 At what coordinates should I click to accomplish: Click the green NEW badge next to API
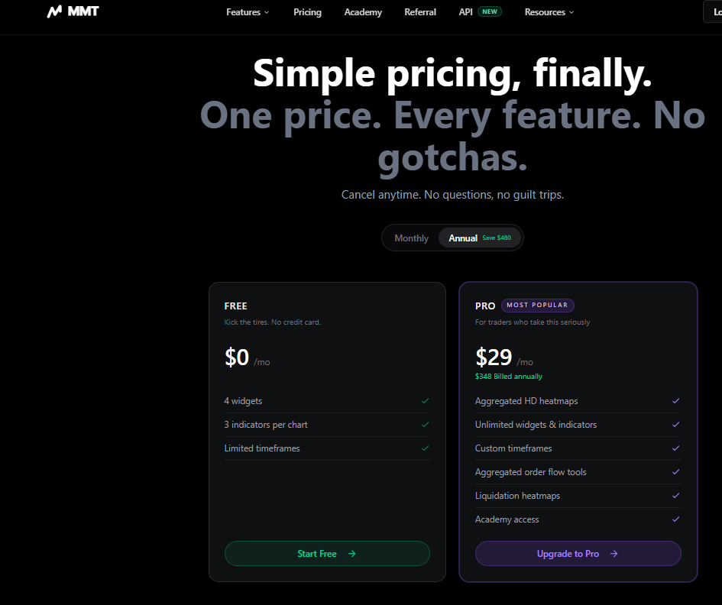[490, 11]
